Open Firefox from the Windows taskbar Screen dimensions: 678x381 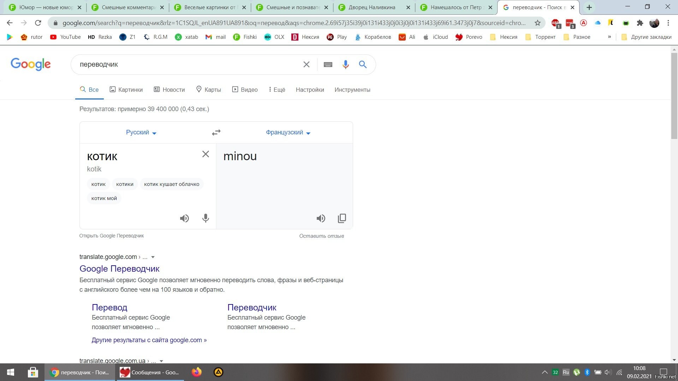[x=197, y=372]
